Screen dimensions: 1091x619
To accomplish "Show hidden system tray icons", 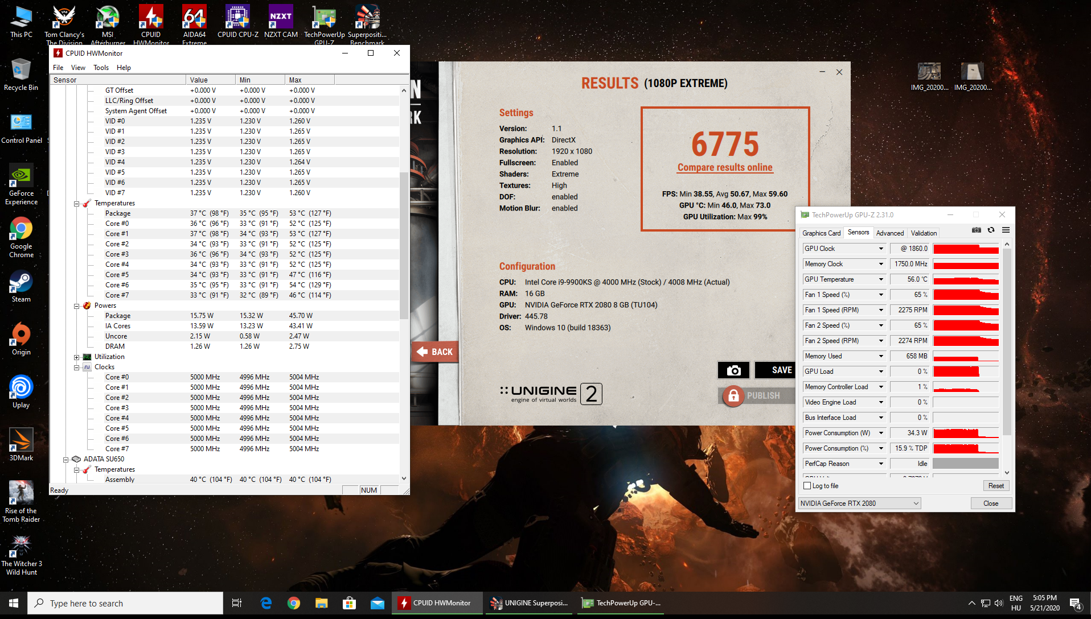I will click(971, 603).
